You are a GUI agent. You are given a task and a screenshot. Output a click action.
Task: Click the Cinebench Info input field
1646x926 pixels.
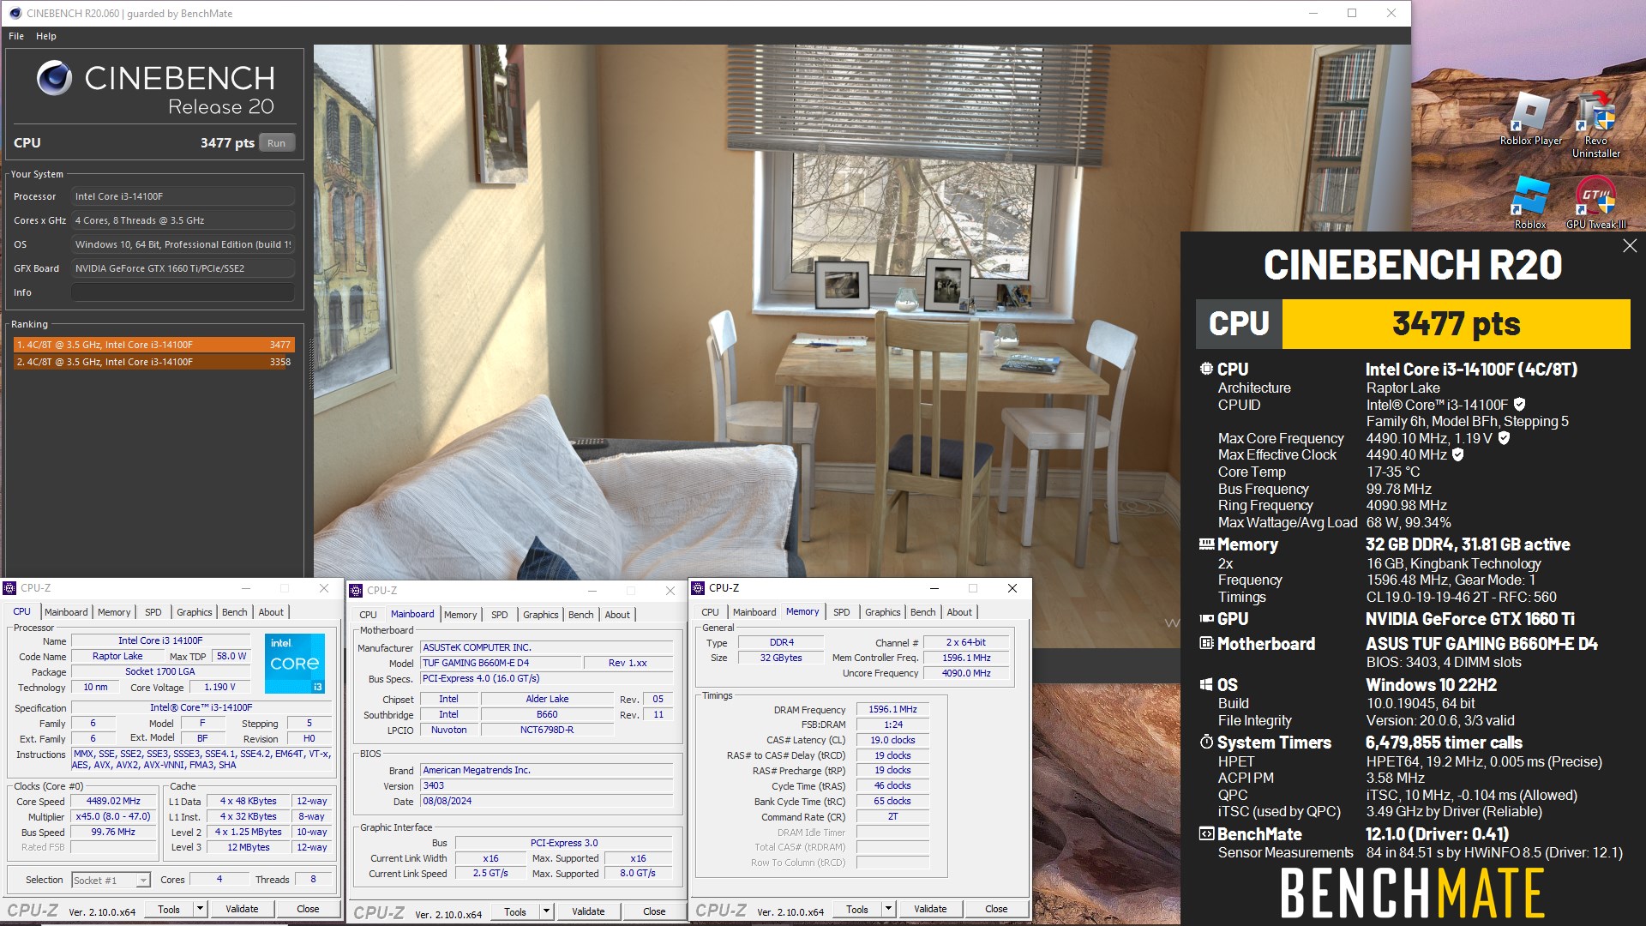pyautogui.click(x=183, y=292)
